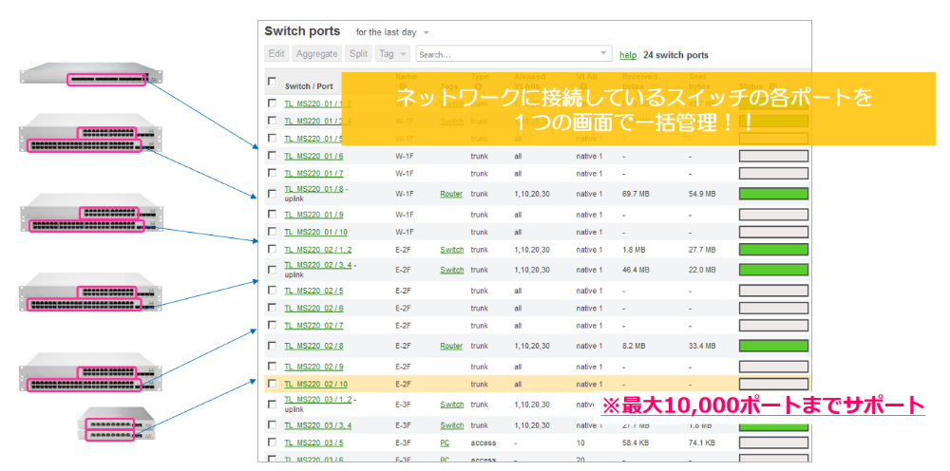Click the 69.7 MB received bytes cell
950x471 pixels.
pos(636,195)
